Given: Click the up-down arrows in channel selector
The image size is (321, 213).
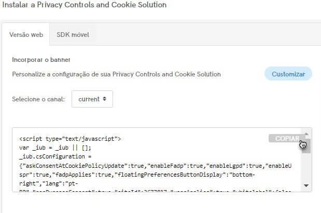Looking at the screenshot, I should pyautogui.click(x=104, y=99).
